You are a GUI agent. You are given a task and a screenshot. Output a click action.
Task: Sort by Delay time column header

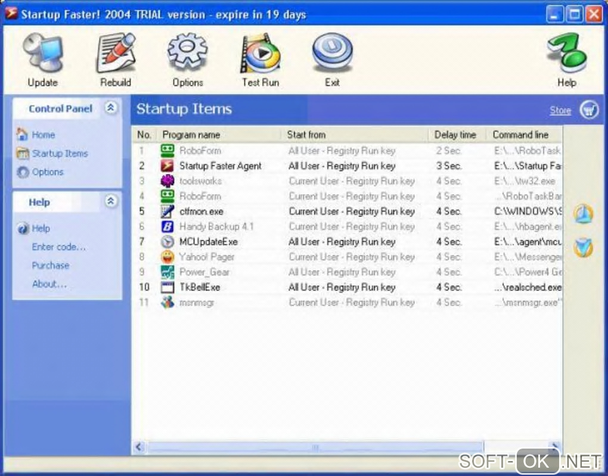click(458, 135)
